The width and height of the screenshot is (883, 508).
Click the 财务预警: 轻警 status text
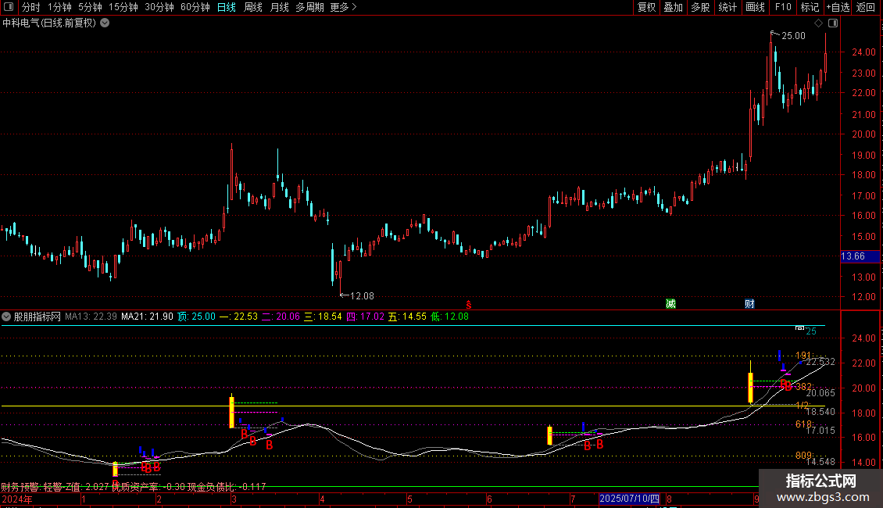pos(31,487)
